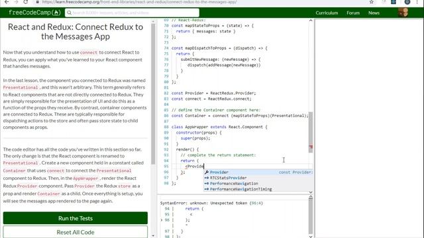Bookmark this page with the star icon

(372, 2)
